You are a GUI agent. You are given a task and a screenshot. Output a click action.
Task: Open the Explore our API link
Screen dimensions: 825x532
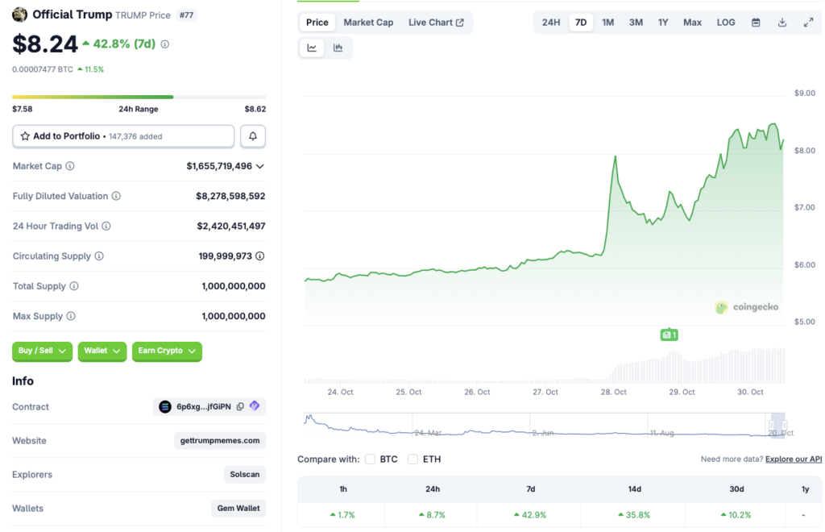point(794,459)
